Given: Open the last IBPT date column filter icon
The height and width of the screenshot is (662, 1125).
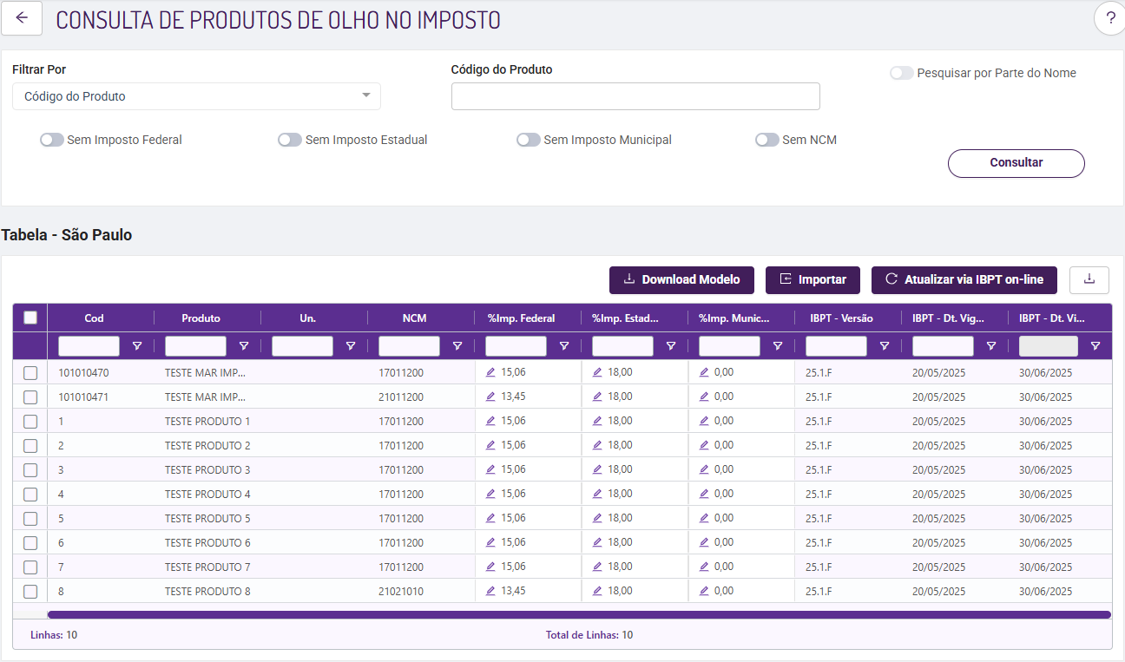Looking at the screenshot, I should pos(1095,346).
